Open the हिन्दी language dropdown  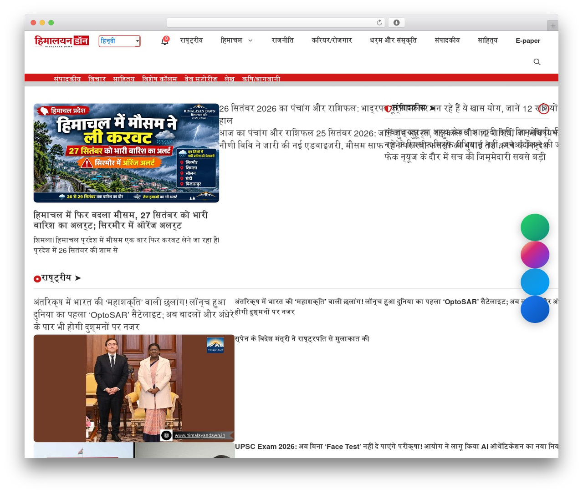tap(119, 41)
